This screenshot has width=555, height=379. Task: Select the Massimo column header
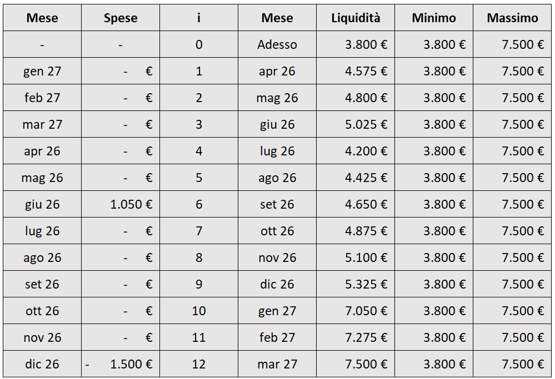click(512, 18)
